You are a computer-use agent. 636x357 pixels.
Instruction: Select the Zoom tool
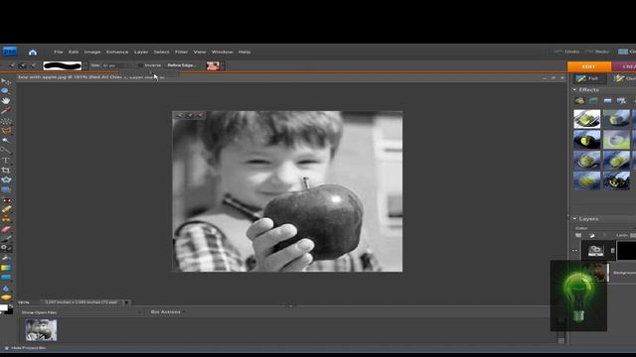point(6,91)
